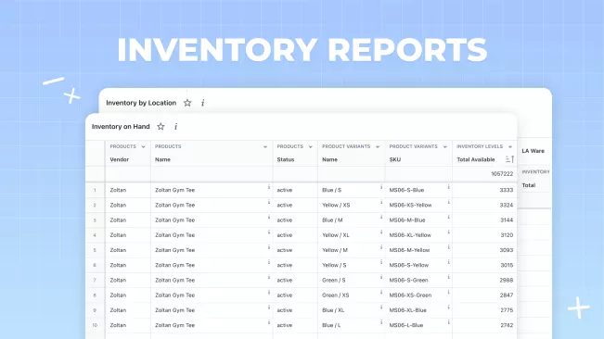Open dropdown on Product Variants Name column
This screenshot has width=604, height=339.
pos(378,147)
